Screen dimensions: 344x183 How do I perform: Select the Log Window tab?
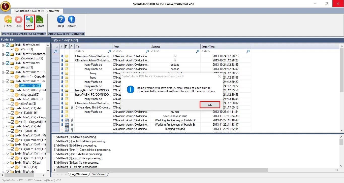coord(79,174)
